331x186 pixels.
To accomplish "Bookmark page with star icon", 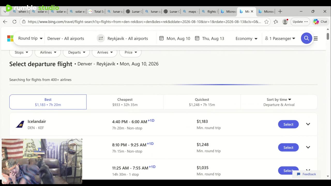I will pos(266,22).
